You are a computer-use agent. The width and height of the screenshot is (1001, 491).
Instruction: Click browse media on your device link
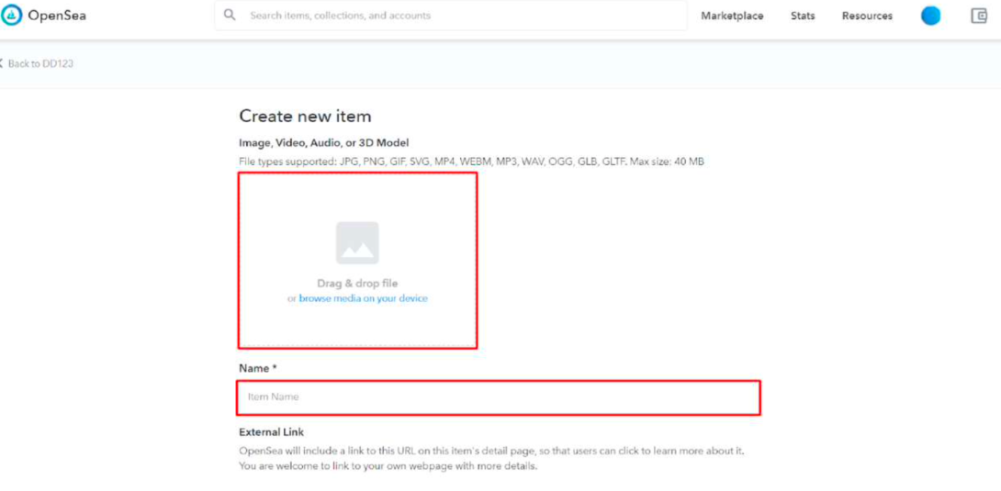[x=364, y=297]
